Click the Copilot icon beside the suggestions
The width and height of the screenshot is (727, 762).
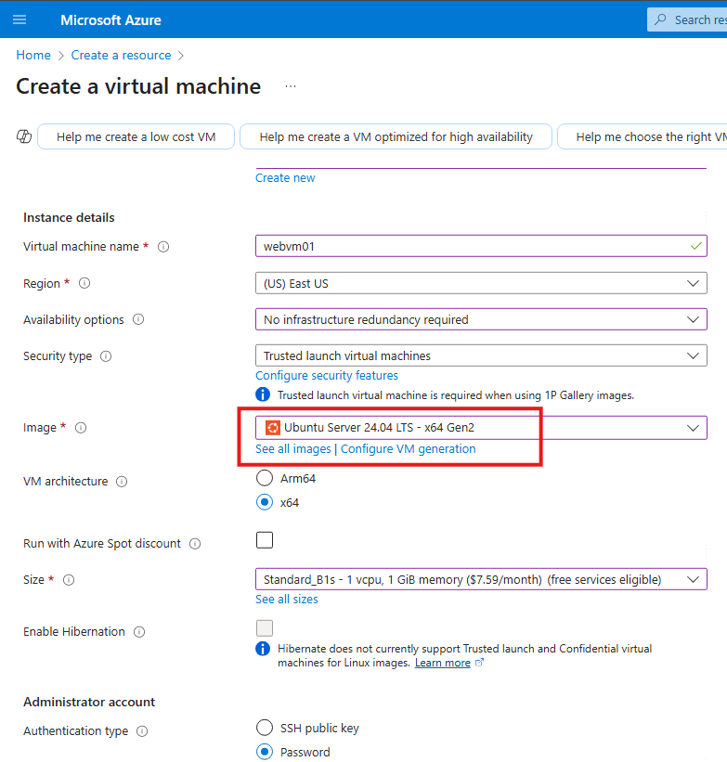coord(24,136)
